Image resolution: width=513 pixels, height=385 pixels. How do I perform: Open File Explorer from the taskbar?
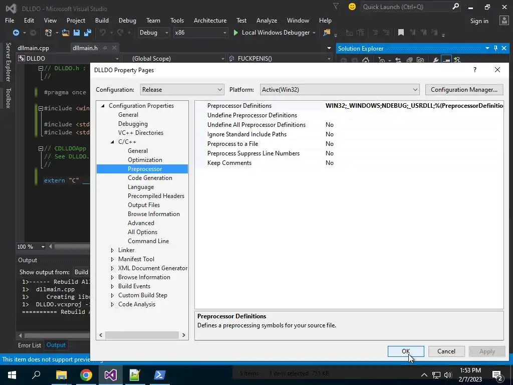pos(61,375)
